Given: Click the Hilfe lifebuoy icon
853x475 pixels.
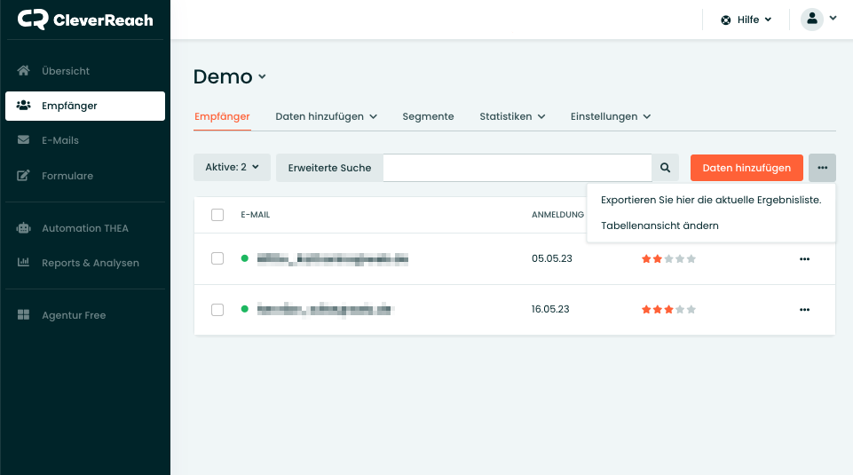Looking at the screenshot, I should (726, 20).
